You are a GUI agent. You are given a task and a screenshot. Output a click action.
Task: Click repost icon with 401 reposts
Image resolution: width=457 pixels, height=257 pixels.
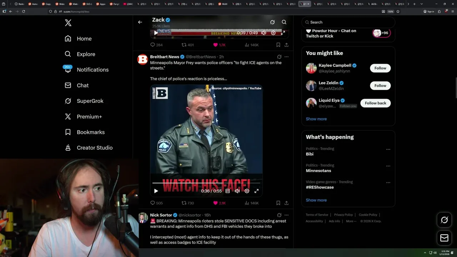(184, 45)
